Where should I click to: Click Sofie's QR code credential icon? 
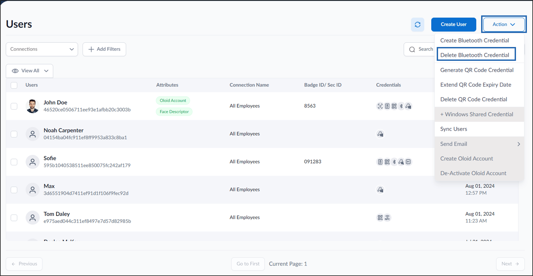(387, 162)
